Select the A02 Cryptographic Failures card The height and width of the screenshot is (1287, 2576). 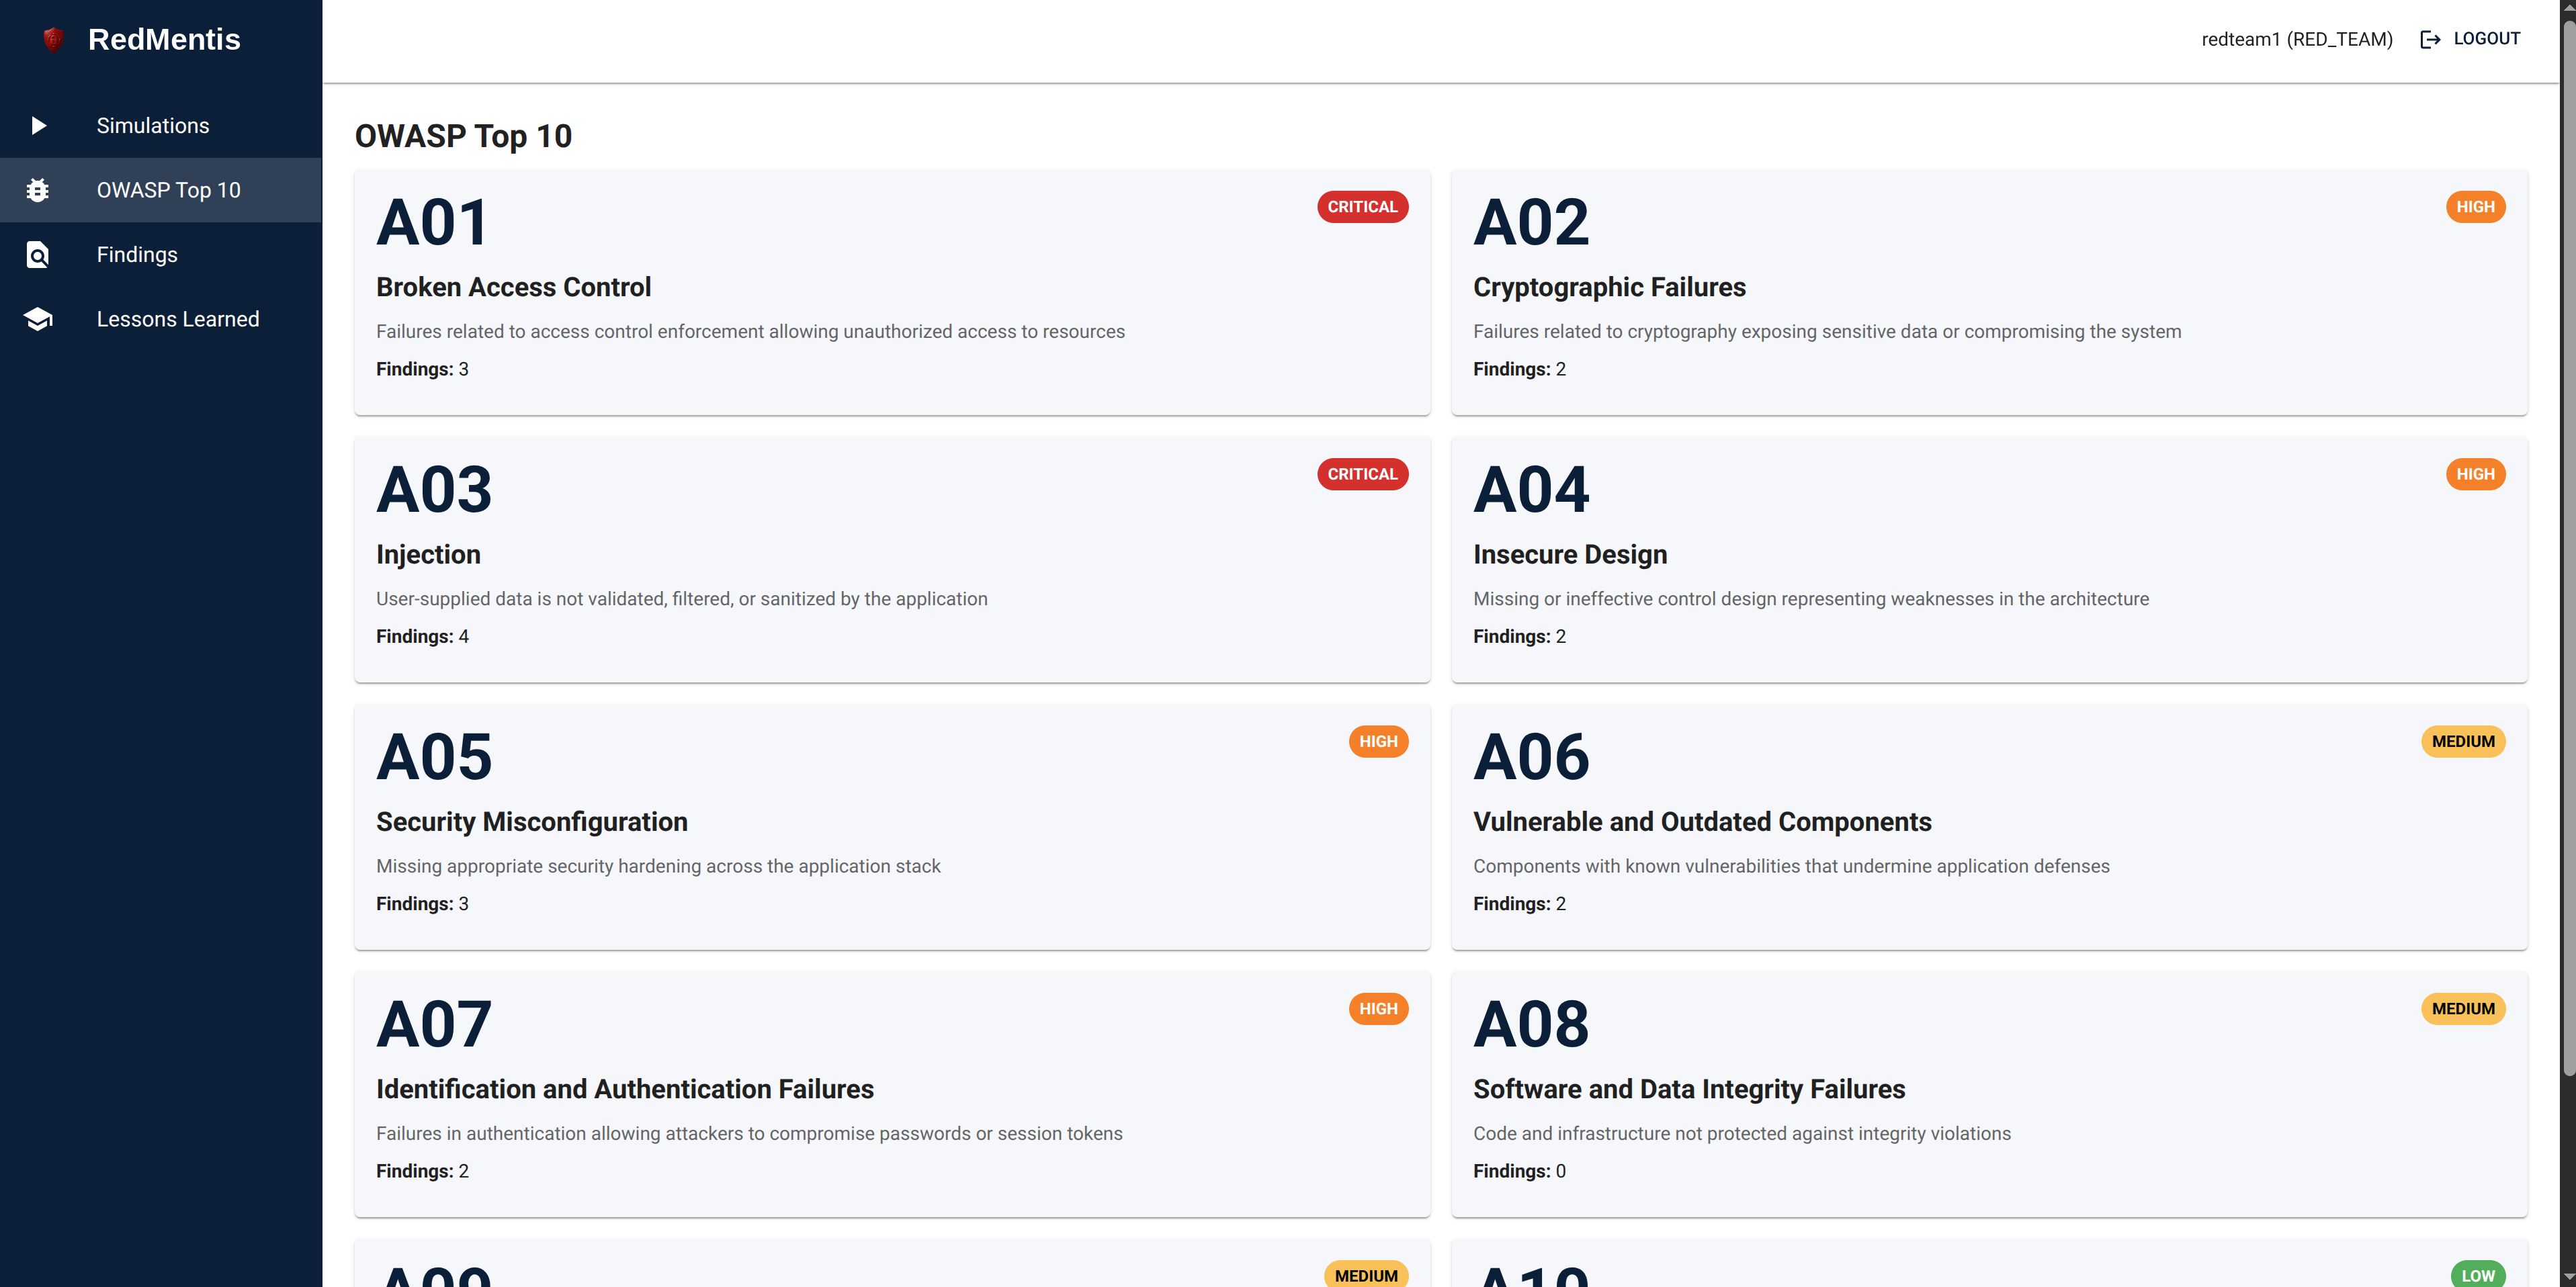point(1989,292)
